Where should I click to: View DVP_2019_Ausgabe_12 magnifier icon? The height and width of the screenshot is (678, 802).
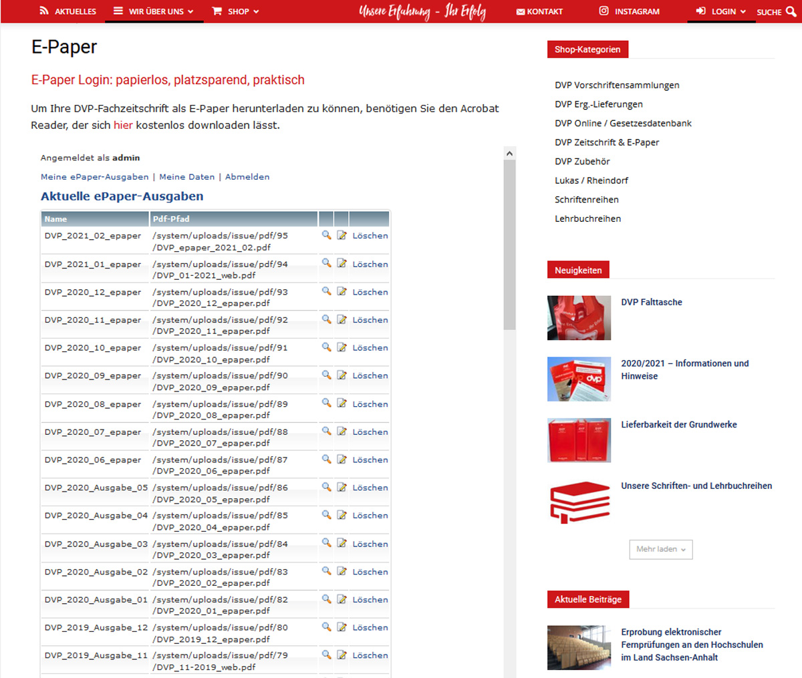326,627
